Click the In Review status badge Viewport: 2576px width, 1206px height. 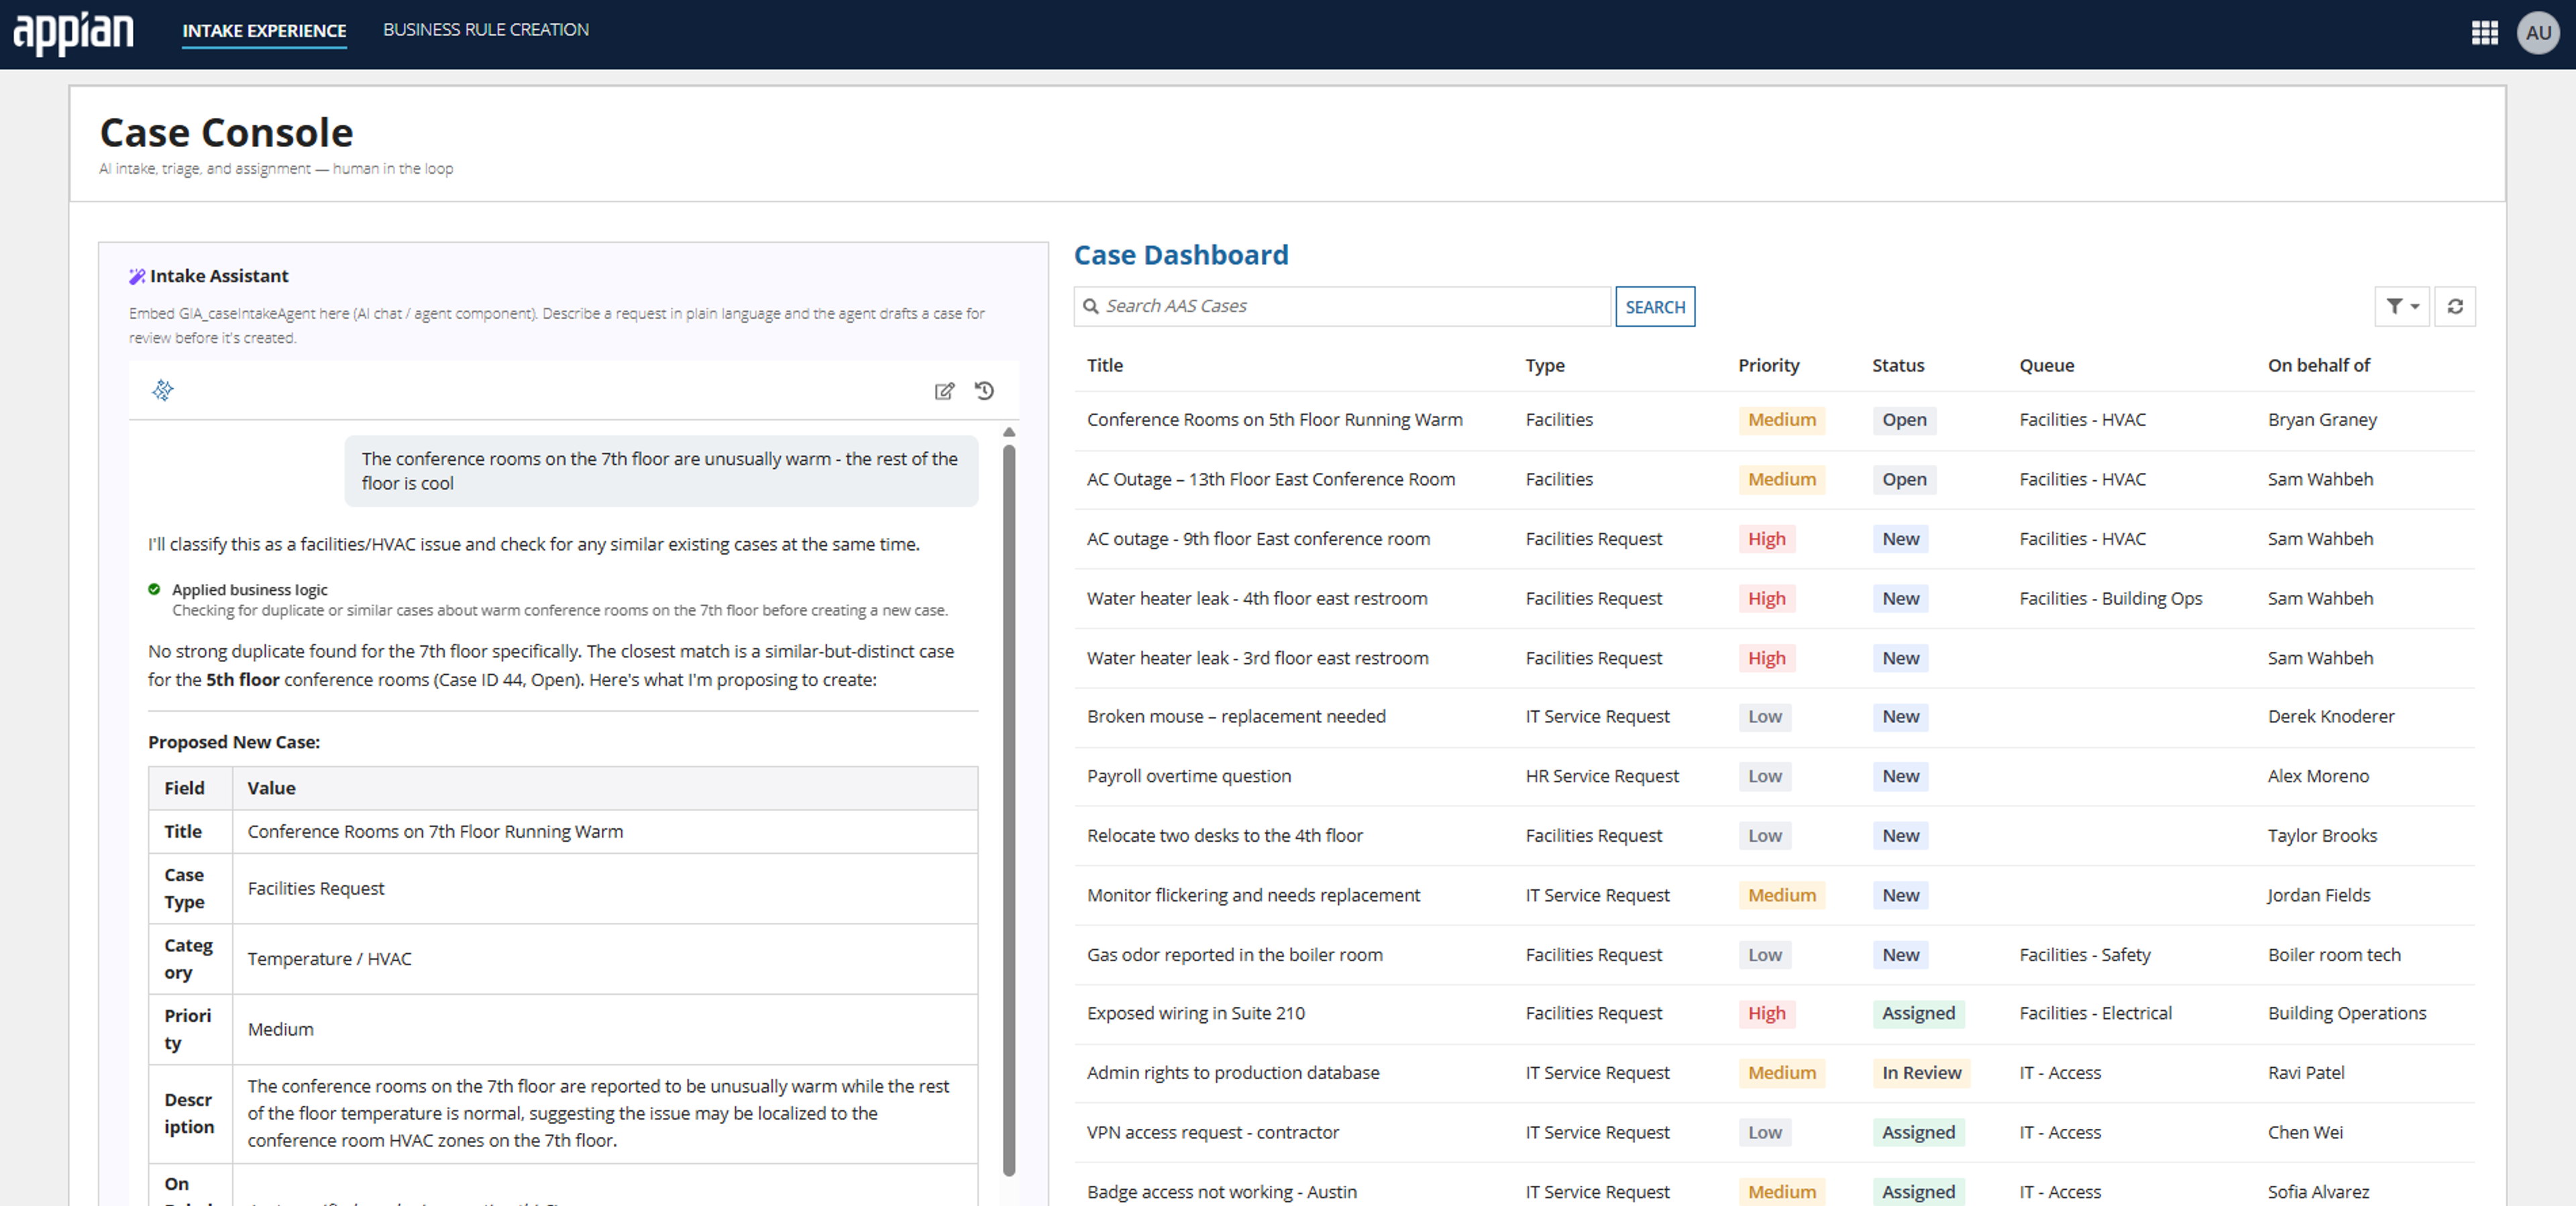1921,1073
